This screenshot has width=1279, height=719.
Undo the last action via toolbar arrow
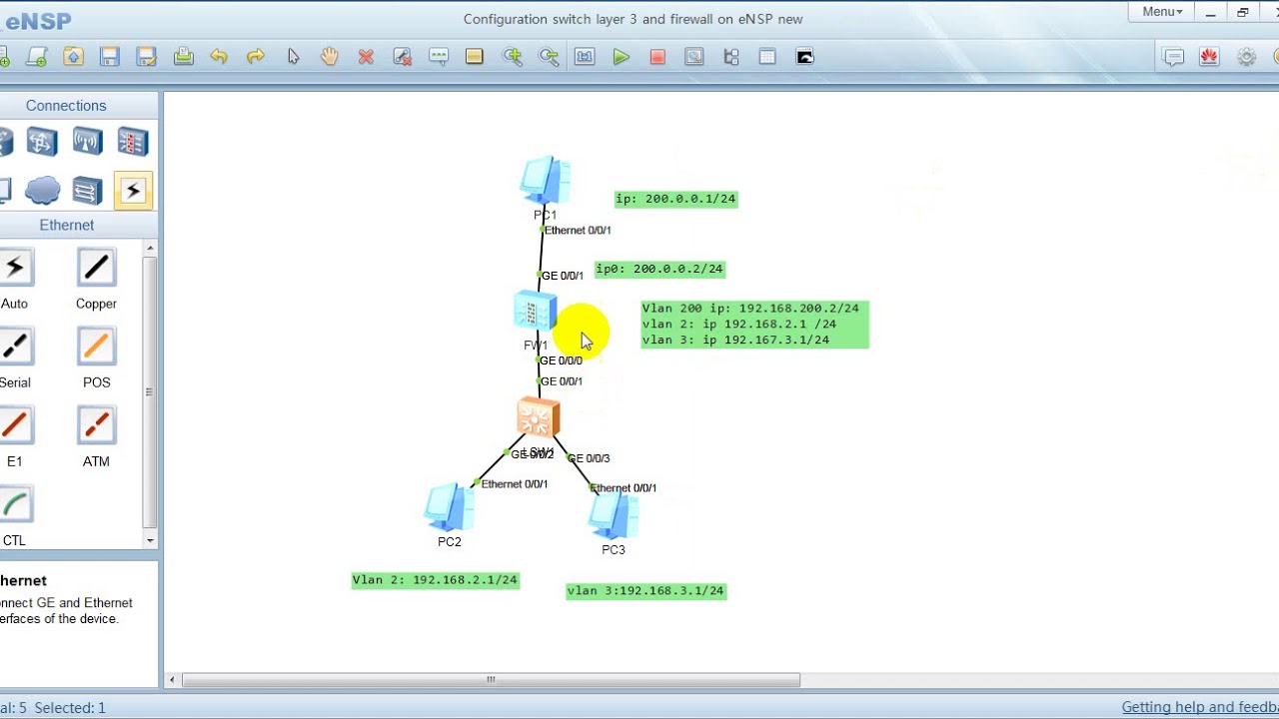click(220, 57)
